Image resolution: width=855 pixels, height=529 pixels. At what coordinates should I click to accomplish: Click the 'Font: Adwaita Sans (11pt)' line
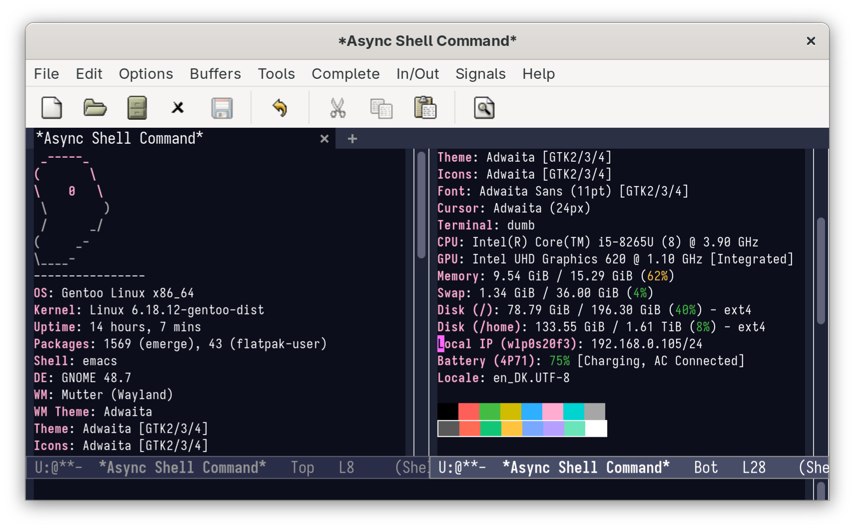point(563,191)
